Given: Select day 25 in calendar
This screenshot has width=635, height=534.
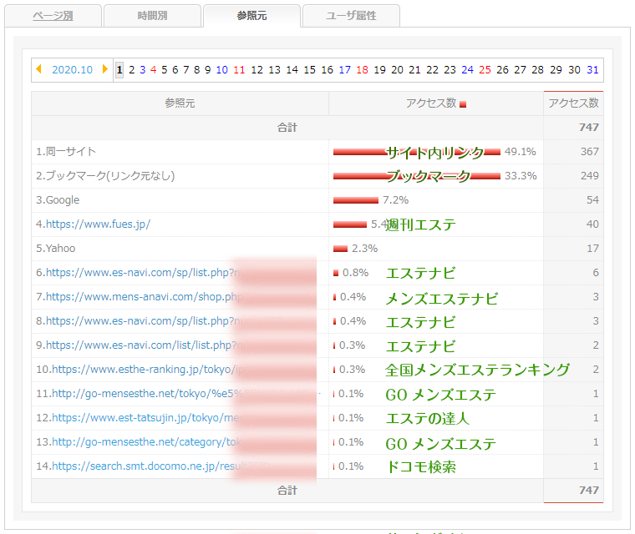Looking at the screenshot, I should (x=485, y=69).
